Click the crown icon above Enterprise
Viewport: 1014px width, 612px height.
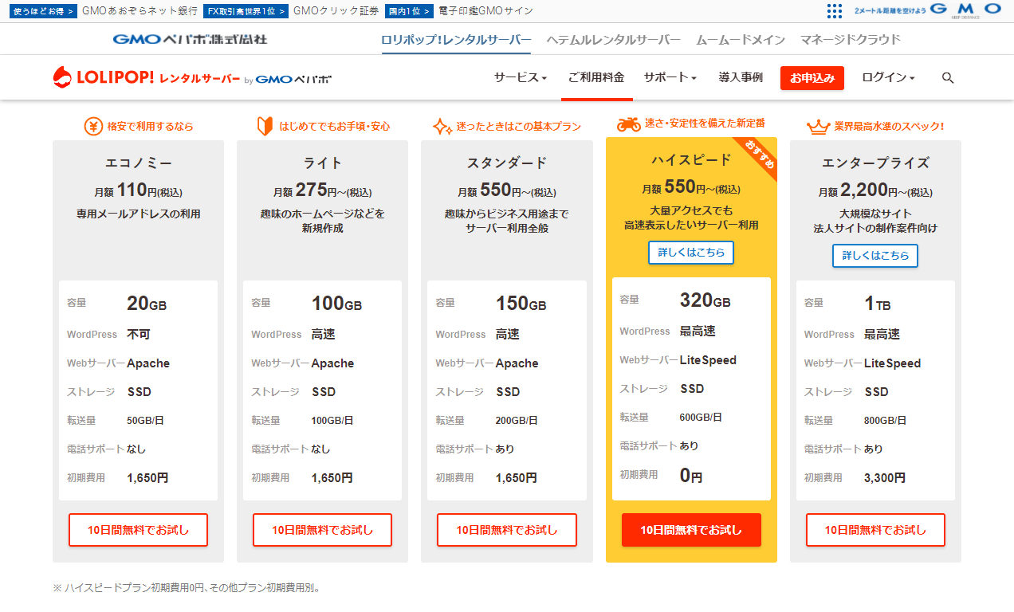tap(818, 126)
